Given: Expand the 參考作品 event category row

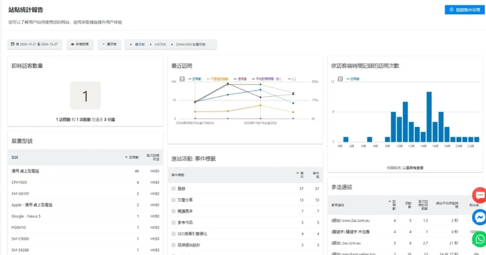Looking at the screenshot, I should click(174, 222).
